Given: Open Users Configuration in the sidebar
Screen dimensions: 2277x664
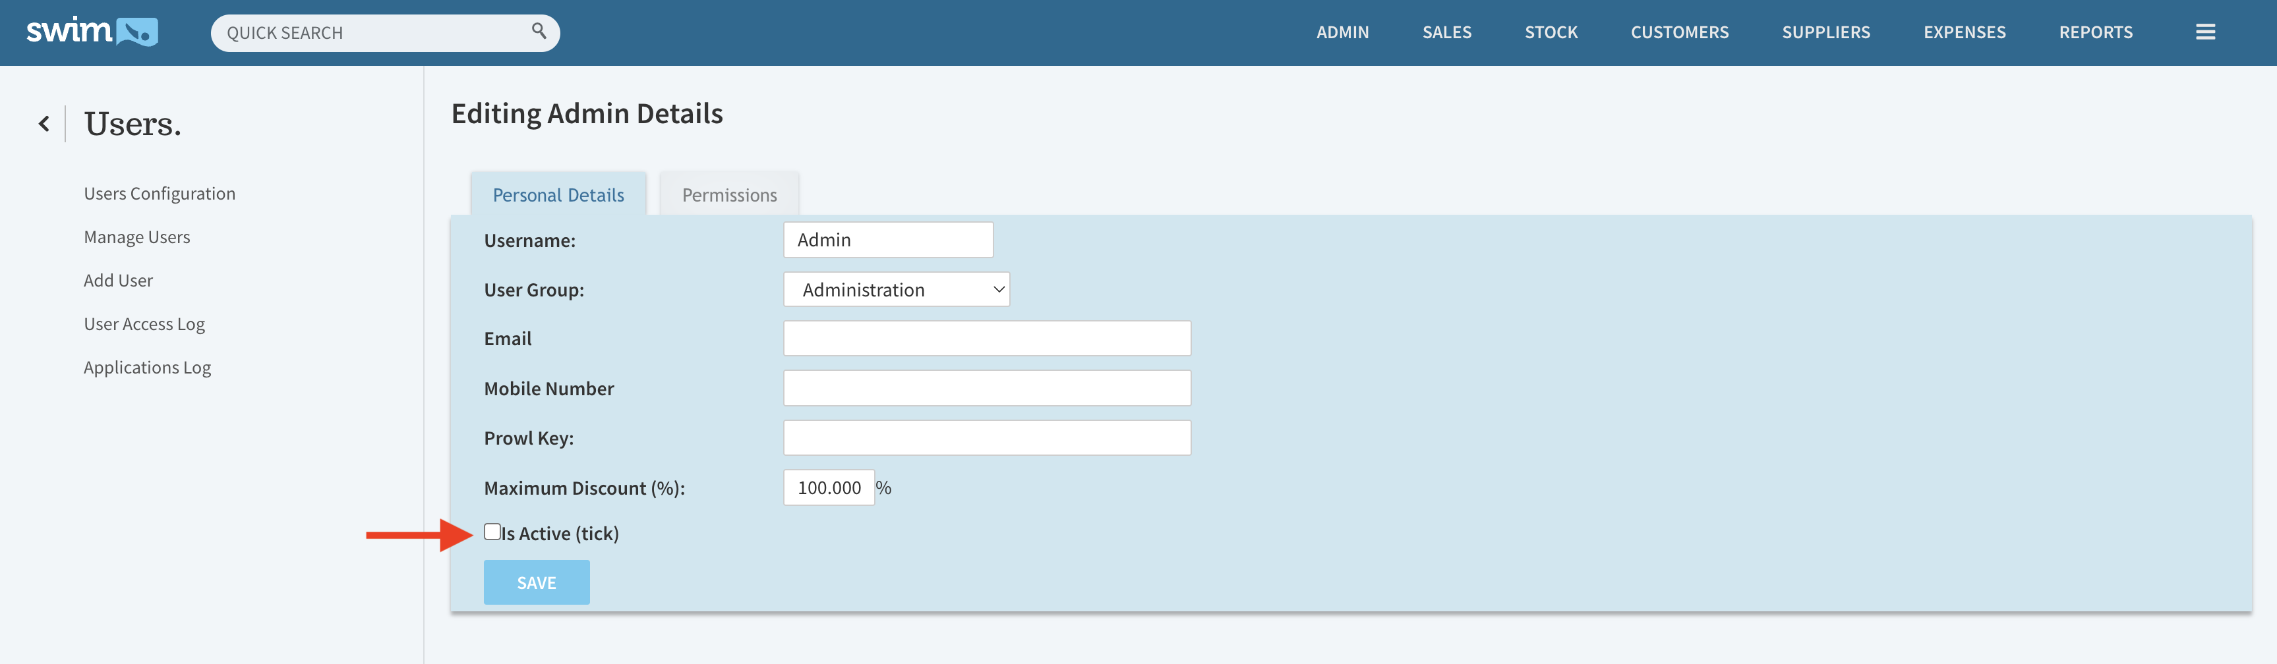Looking at the screenshot, I should pyautogui.click(x=159, y=194).
